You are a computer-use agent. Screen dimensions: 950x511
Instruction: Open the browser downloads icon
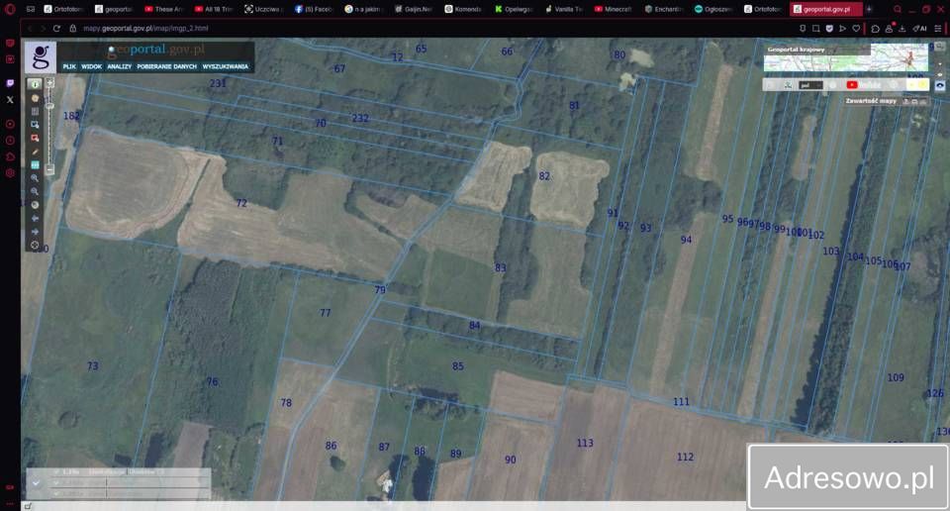(902, 29)
